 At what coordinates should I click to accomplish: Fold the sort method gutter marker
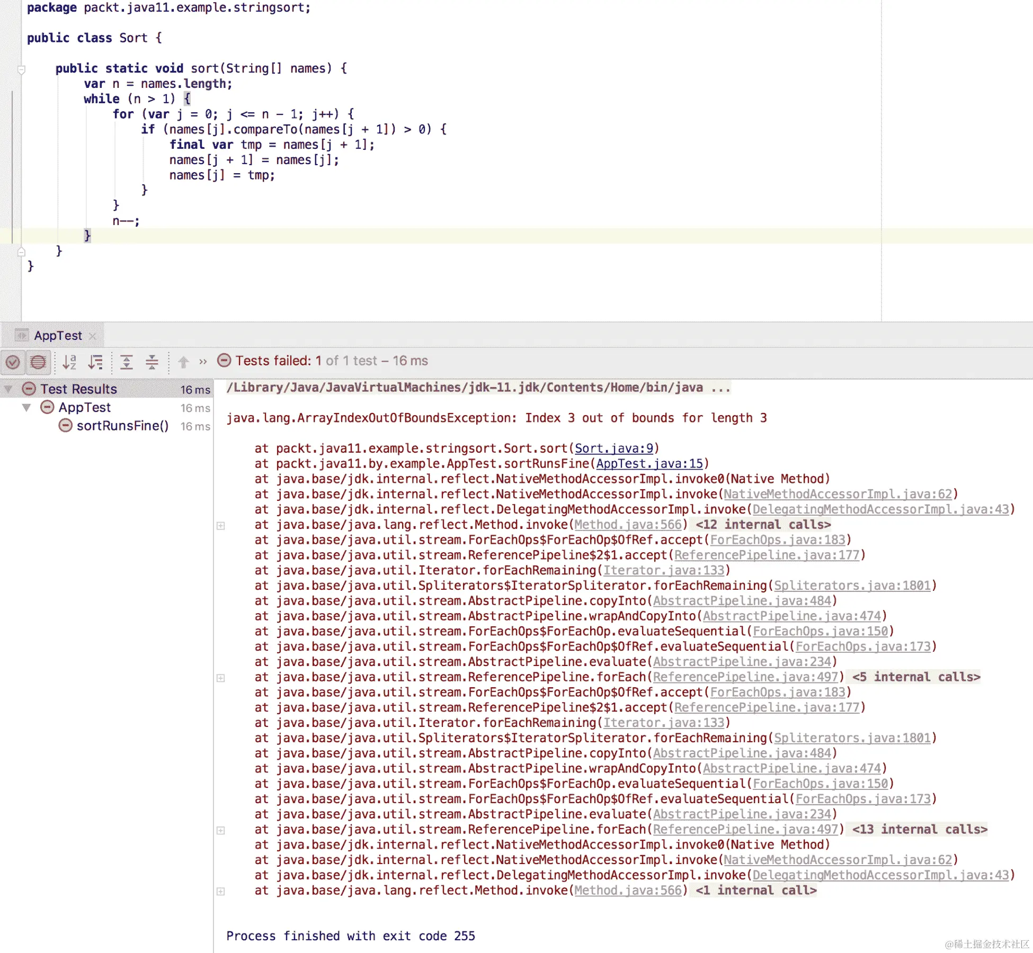22,69
